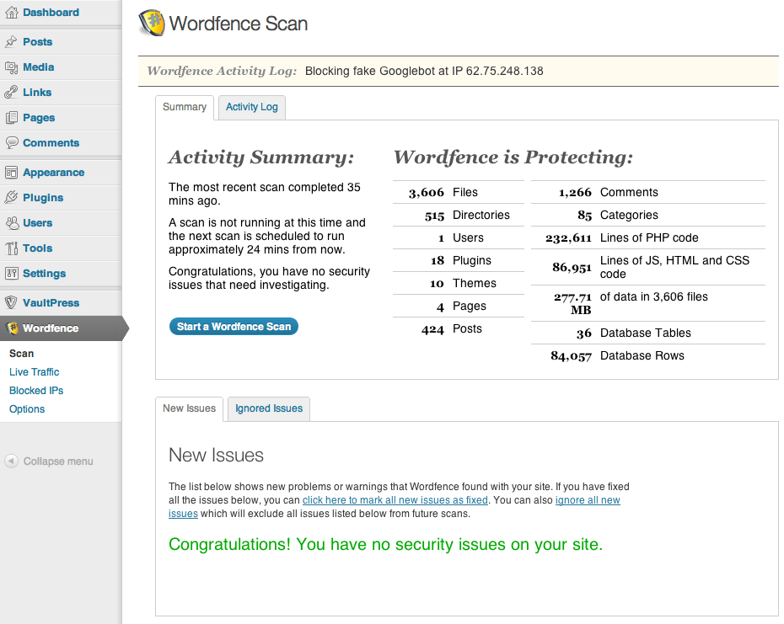Click the Comments speech bubble icon
Viewport: 784px width, 624px height.
point(11,143)
